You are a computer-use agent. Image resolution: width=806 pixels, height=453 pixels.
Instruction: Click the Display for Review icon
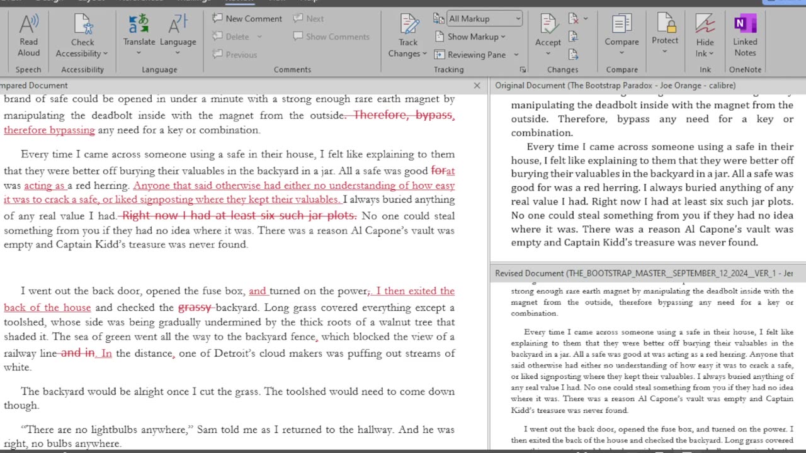pyautogui.click(x=439, y=19)
